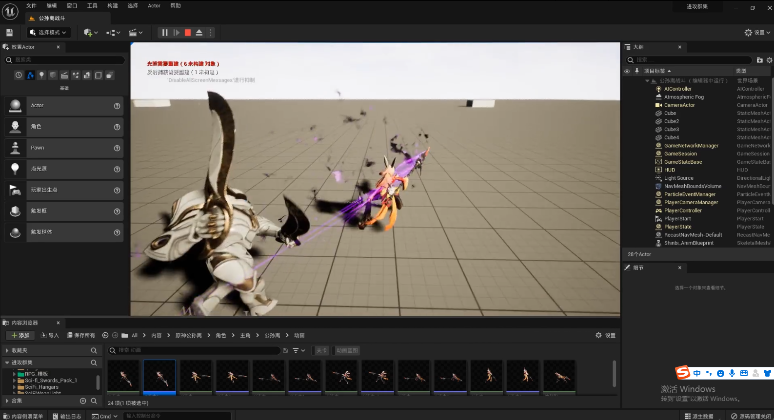Select the Cinematic clapperboard category filter
Viewport: 774px width, 420px height.
click(x=64, y=75)
